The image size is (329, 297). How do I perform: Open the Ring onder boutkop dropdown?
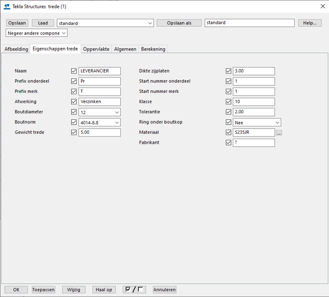[257, 123]
